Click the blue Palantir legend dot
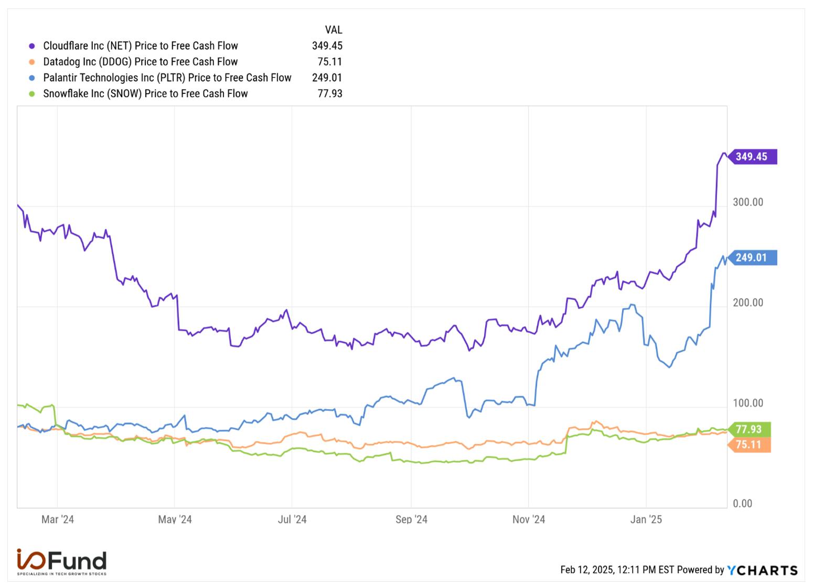813x588 pixels. click(x=32, y=78)
